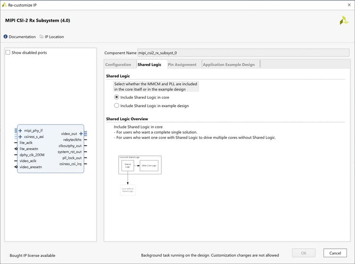Select Include Shared Logic in core

[x=117, y=97]
